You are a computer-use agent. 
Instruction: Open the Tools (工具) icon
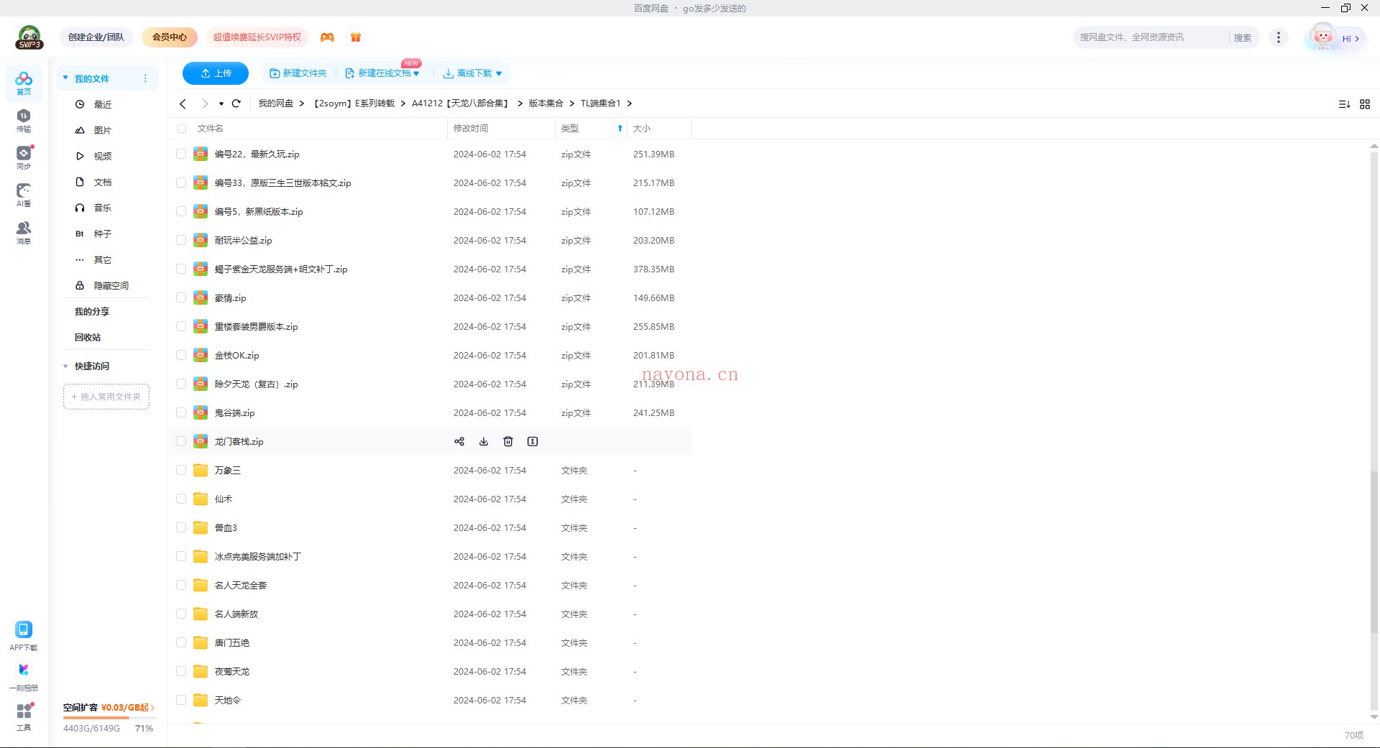[x=24, y=716]
